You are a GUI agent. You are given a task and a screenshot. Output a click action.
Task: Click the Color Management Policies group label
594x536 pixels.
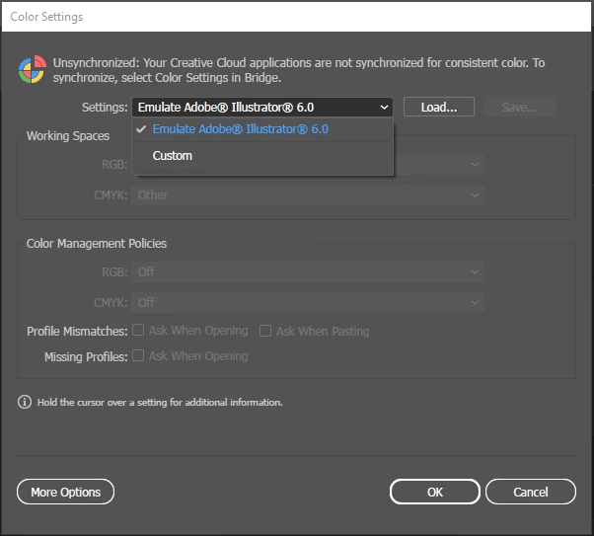coord(97,244)
